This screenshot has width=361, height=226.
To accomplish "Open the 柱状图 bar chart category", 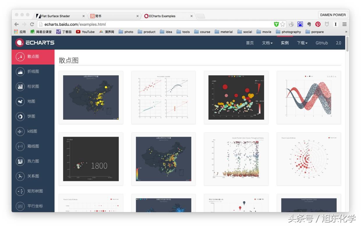I will [x=33, y=86].
